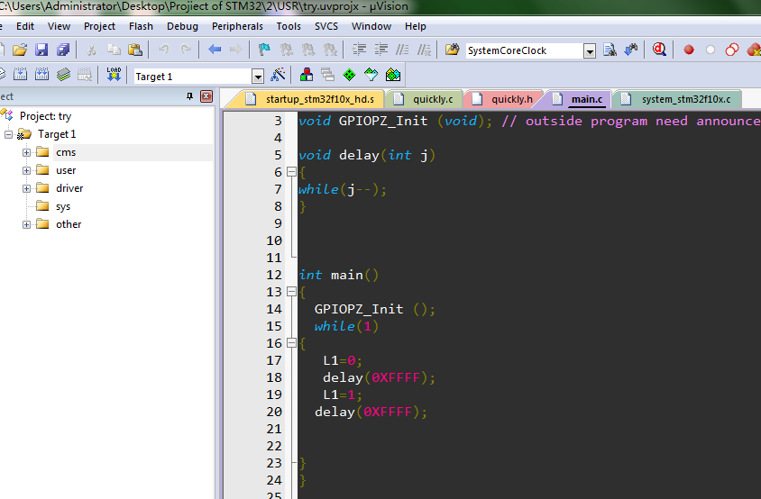Open the Project menu
This screenshot has width=761, height=499.
99,26
